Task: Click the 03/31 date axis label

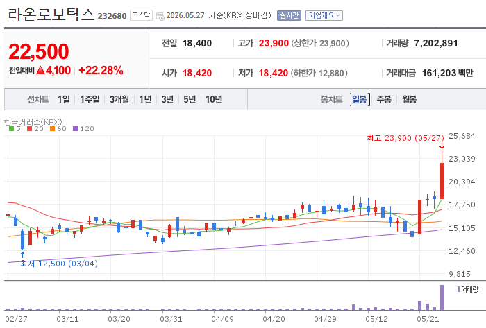Action: 171,319
